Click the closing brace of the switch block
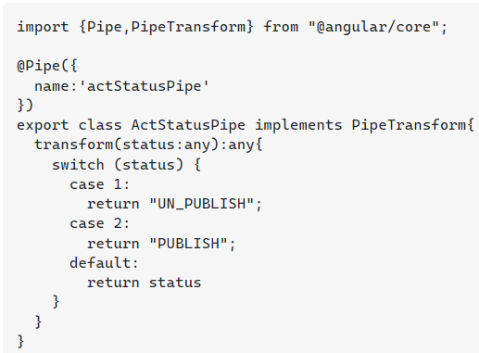Screen dimensions: 479x353 point(56,301)
